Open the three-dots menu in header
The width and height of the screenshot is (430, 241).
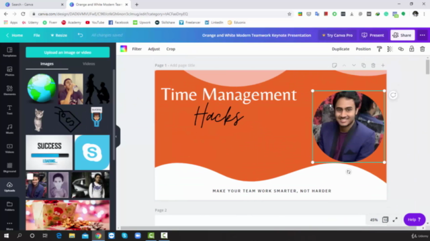point(423,35)
